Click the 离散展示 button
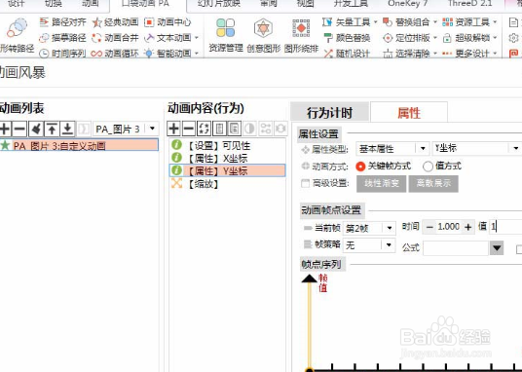 433,183
